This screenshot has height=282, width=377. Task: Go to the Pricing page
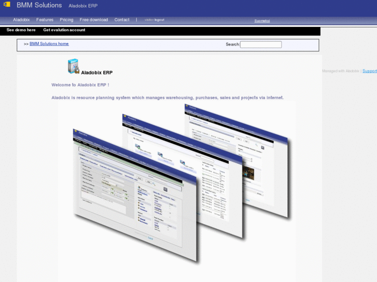tap(66, 20)
